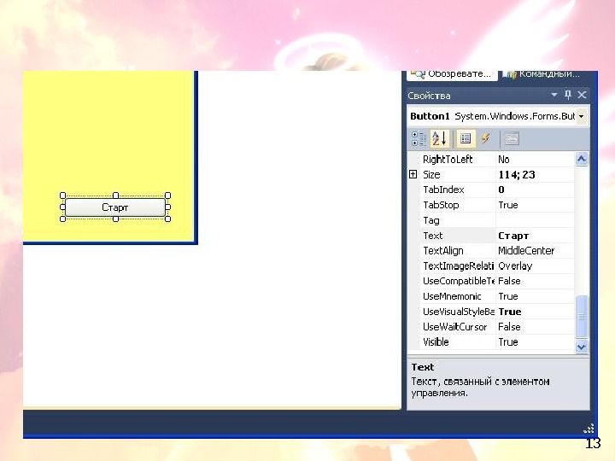This screenshot has height=461, width=615.
Task: Sort properties alphabetically with the A-Z icon
Action: 440,139
